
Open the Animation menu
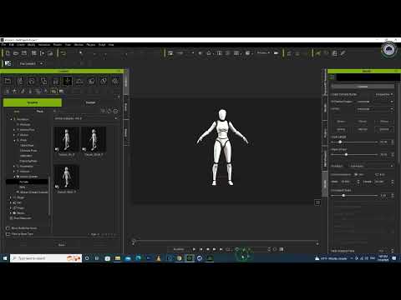point(44,44)
